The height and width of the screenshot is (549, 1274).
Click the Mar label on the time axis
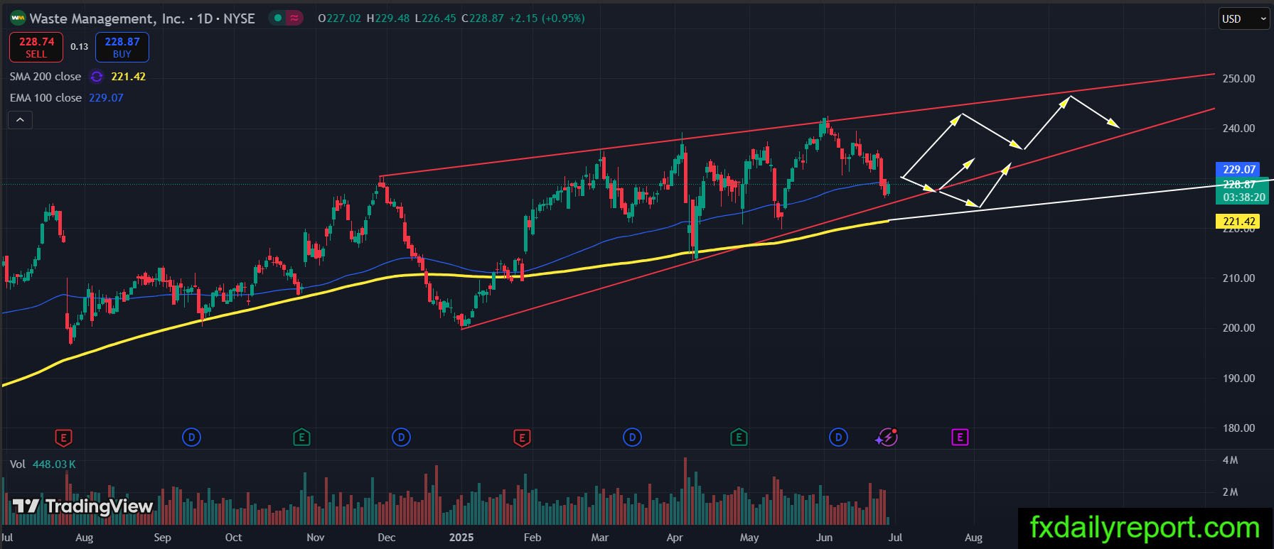600,538
